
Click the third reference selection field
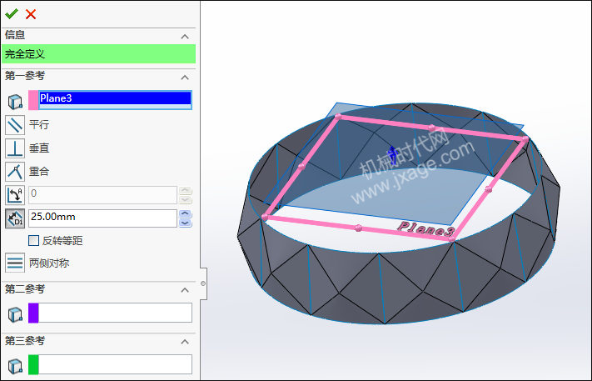click(x=115, y=365)
